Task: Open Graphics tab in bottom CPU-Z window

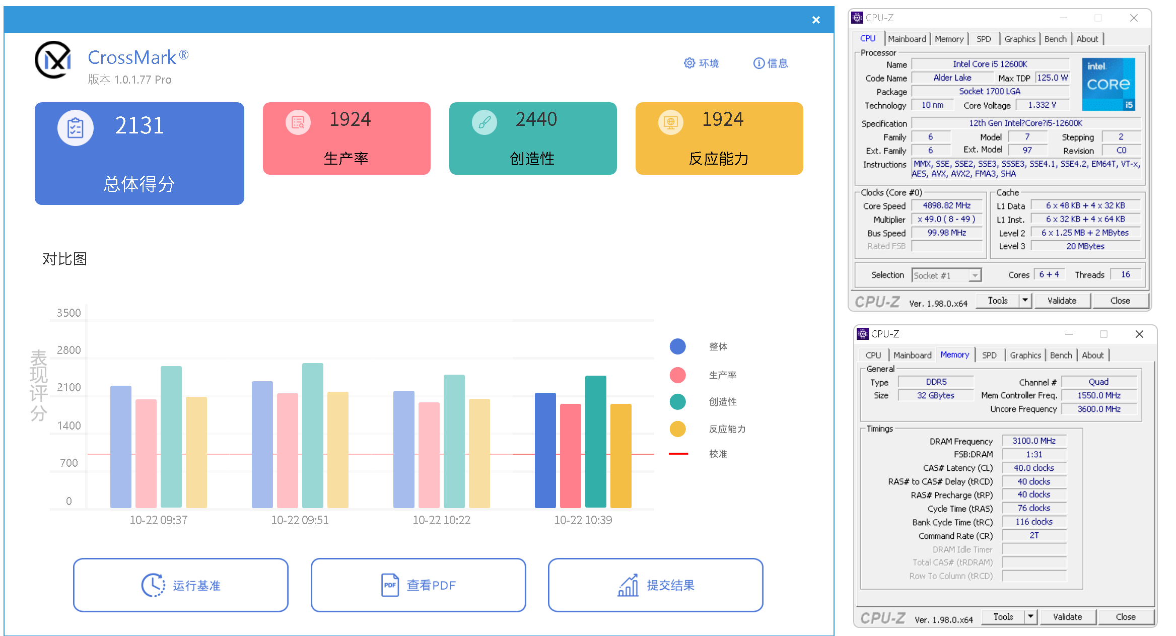Action: 1025,355
